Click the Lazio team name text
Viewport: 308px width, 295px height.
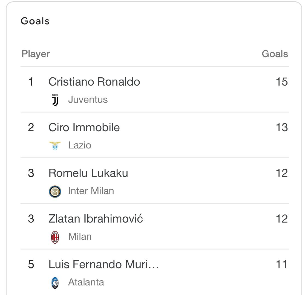point(80,145)
